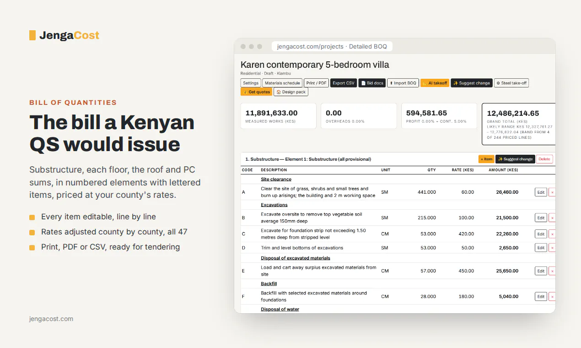The height and width of the screenshot is (348, 581).
Task: Click the amount 26,460.00 in row A
Action: [x=507, y=192]
